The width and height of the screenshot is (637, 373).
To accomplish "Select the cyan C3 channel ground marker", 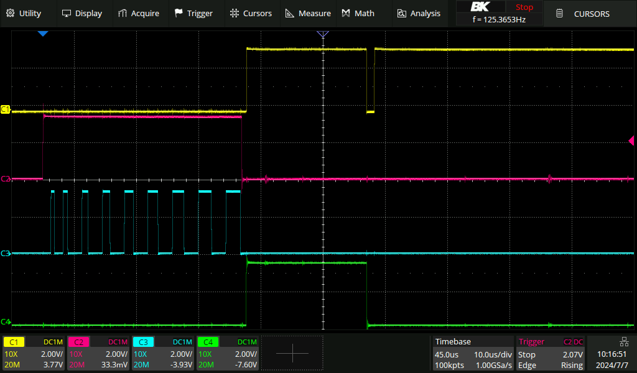I will pyautogui.click(x=5, y=253).
